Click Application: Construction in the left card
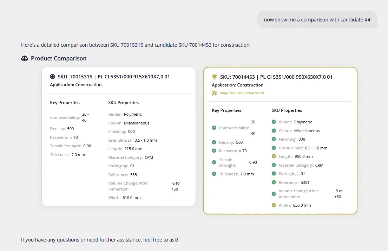This screenshot has width=388, height=251. 76,85
